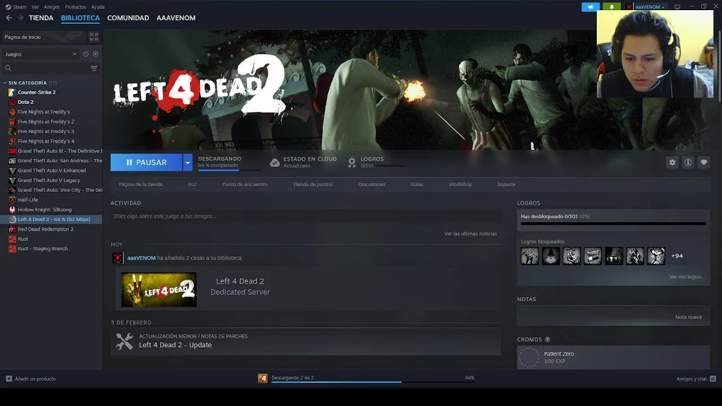Viewport: 722px width, 406px height.
Task: Go forward with the right arrow
Action: click(x=20, y=18)
